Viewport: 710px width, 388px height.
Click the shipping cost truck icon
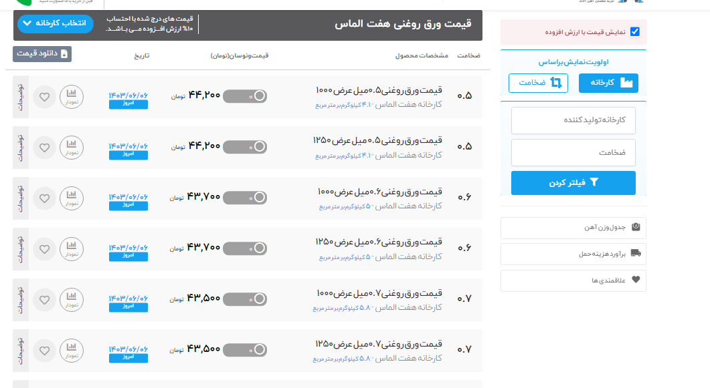(636, 254)
